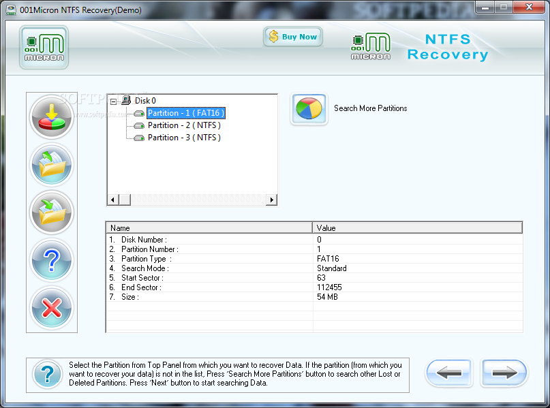
Task: Click the open folder with up arrow icon
Action: tap(52, 165)
